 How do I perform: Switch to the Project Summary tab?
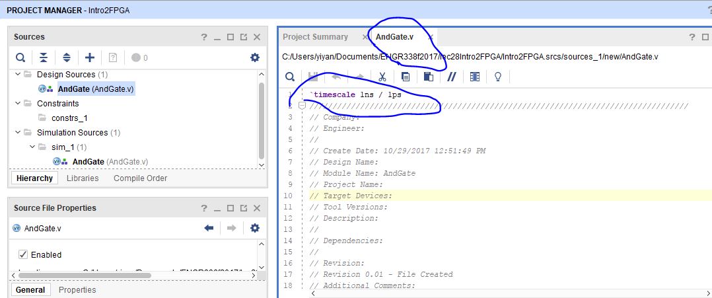click(315, 37)
